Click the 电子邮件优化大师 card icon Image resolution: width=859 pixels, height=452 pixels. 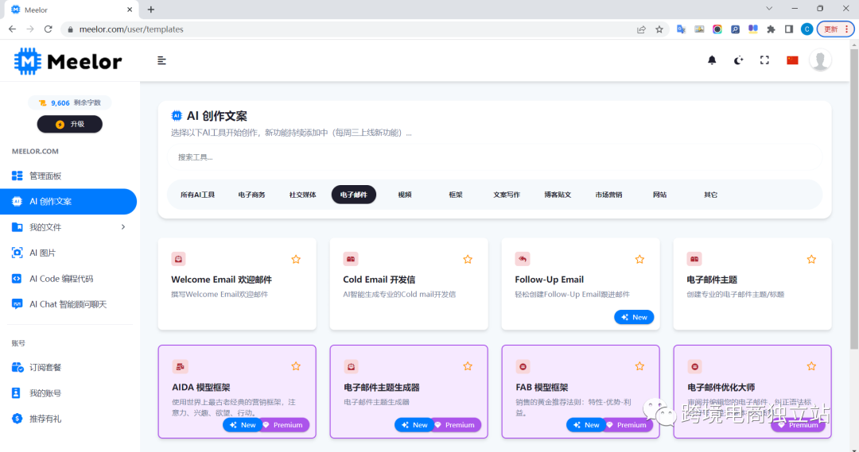tap(694, 367)
